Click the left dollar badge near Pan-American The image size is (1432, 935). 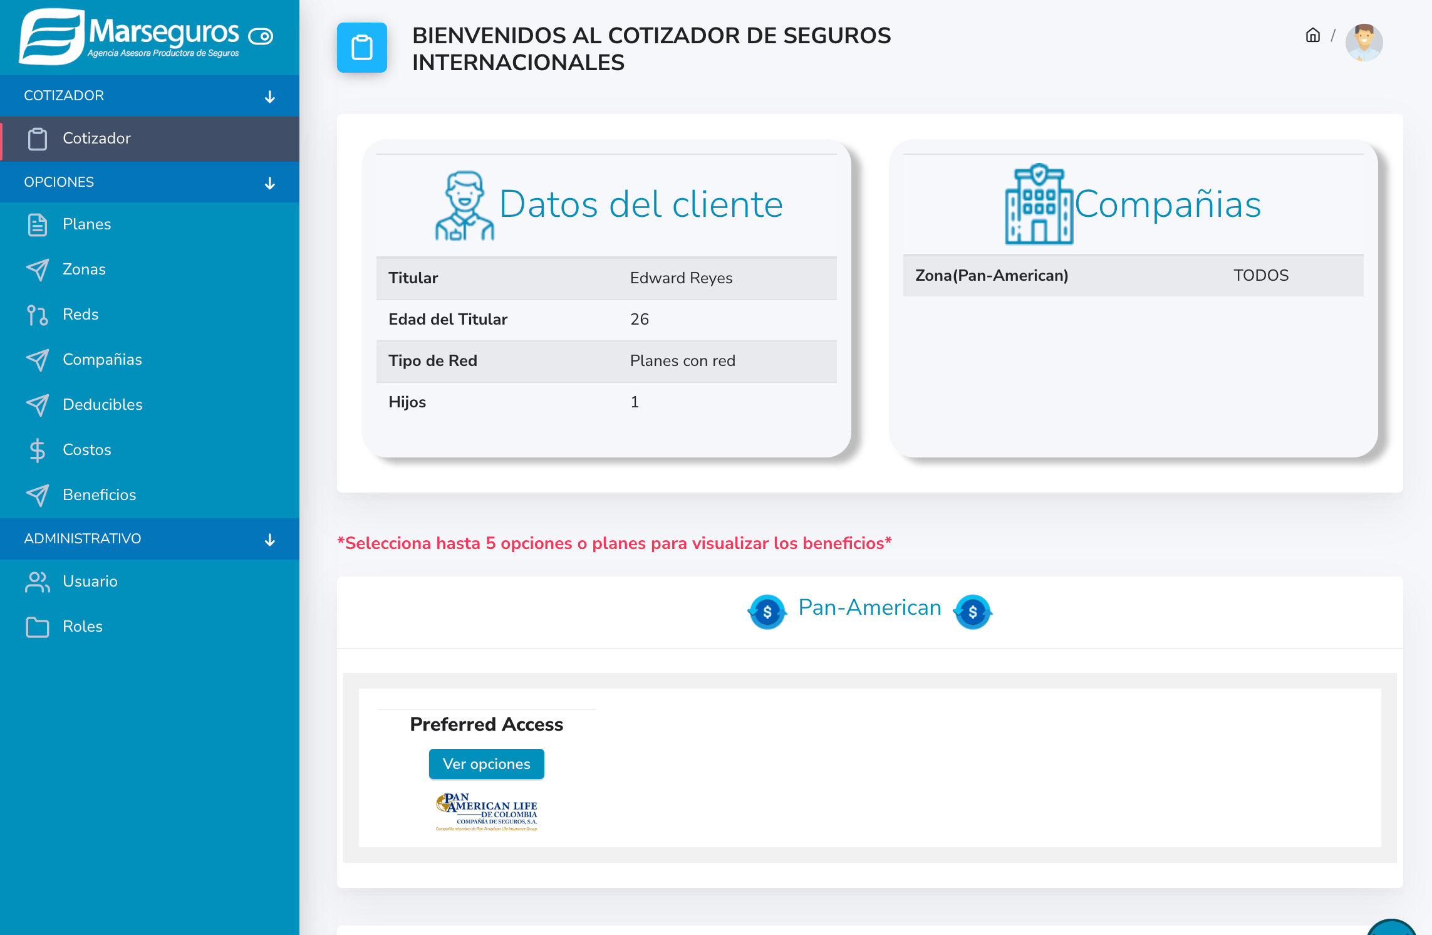coord(767,612)
